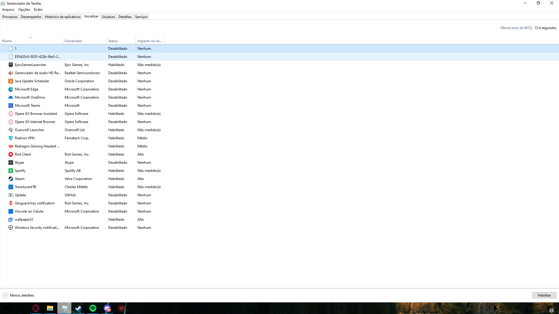The height and width of the screenshot is (314, 559).
Task: Collapse view with Menos detalhes
Action: click(18, 295)
